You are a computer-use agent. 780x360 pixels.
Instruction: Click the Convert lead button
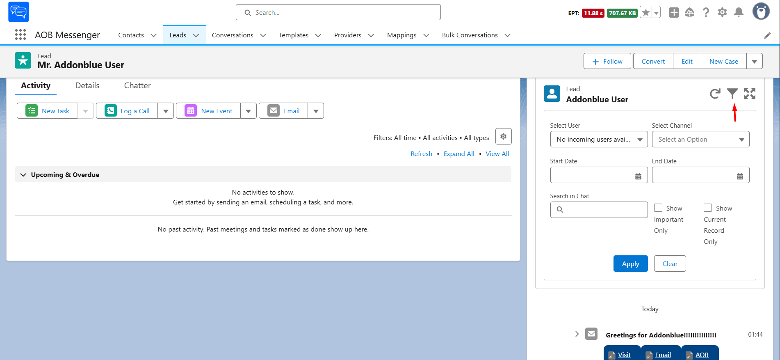(x=653, y=61)
